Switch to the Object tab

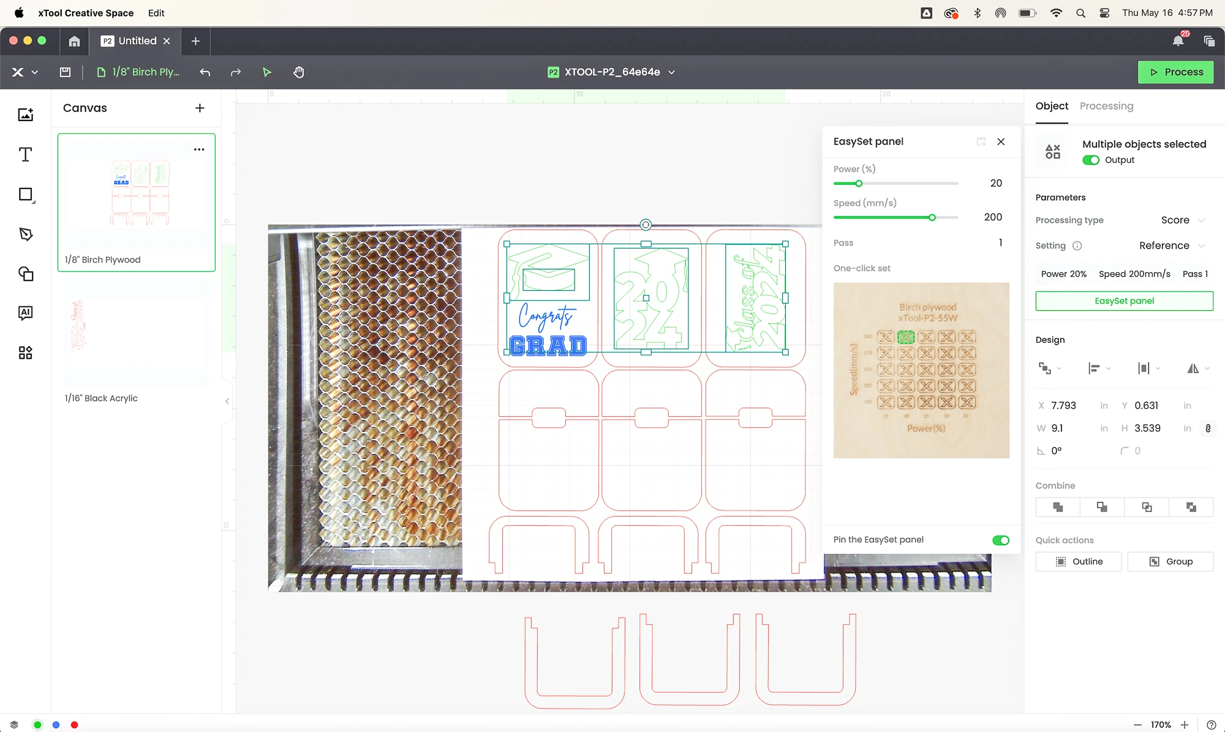1052,106
